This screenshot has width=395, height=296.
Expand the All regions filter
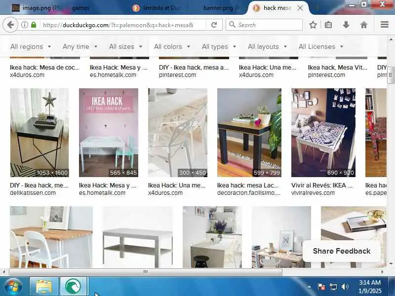[x=31, y=46]
